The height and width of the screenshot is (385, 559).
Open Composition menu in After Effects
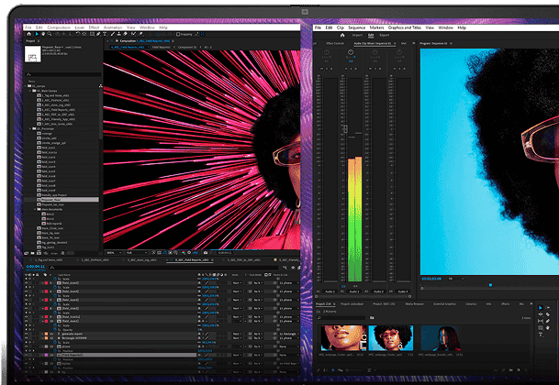[59, 27]
